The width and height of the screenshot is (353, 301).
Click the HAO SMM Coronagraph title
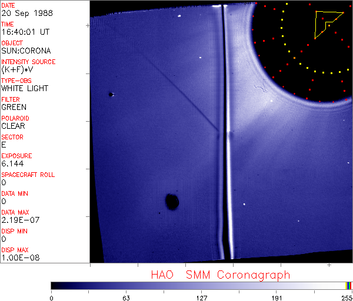pos(220,275)
